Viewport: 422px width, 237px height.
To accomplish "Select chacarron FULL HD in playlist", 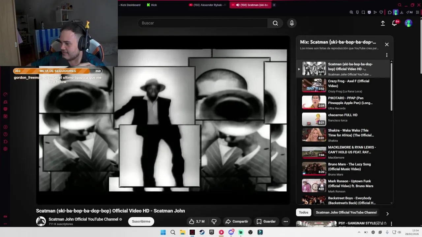I will coord(343,119).
